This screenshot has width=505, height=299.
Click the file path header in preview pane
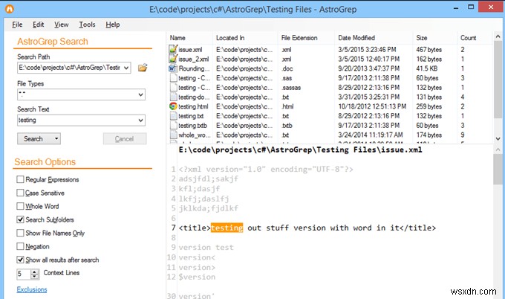300,149
